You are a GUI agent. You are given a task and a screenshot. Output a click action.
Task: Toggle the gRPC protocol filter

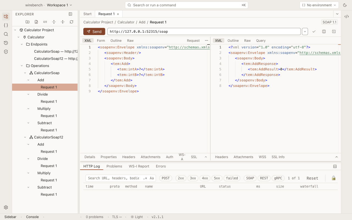(278, 178)
